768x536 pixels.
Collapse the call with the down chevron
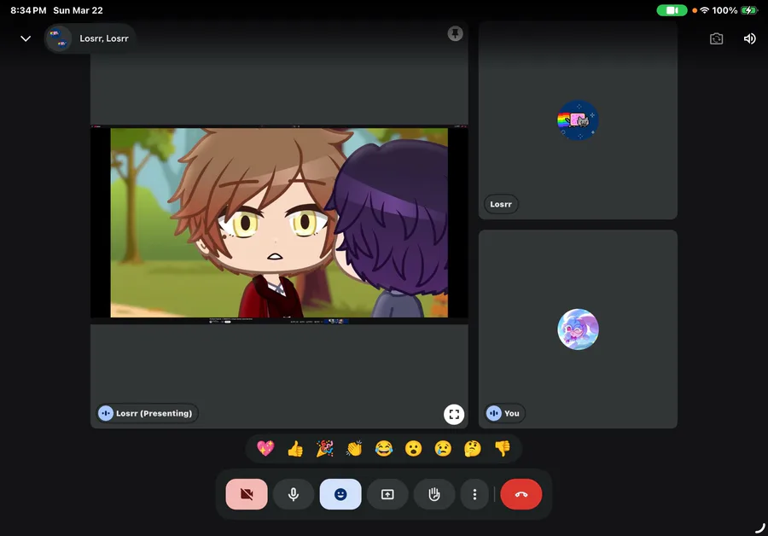(x=26, y=38)
